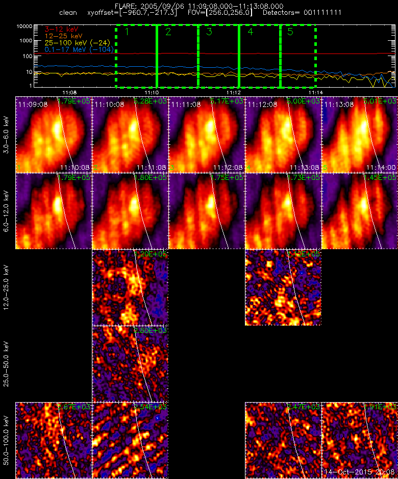
Task: Click the 11:14:00 end-time label
Action: pos(381,168)
